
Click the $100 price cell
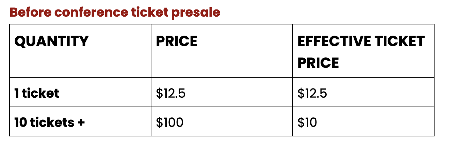point(170,122)
